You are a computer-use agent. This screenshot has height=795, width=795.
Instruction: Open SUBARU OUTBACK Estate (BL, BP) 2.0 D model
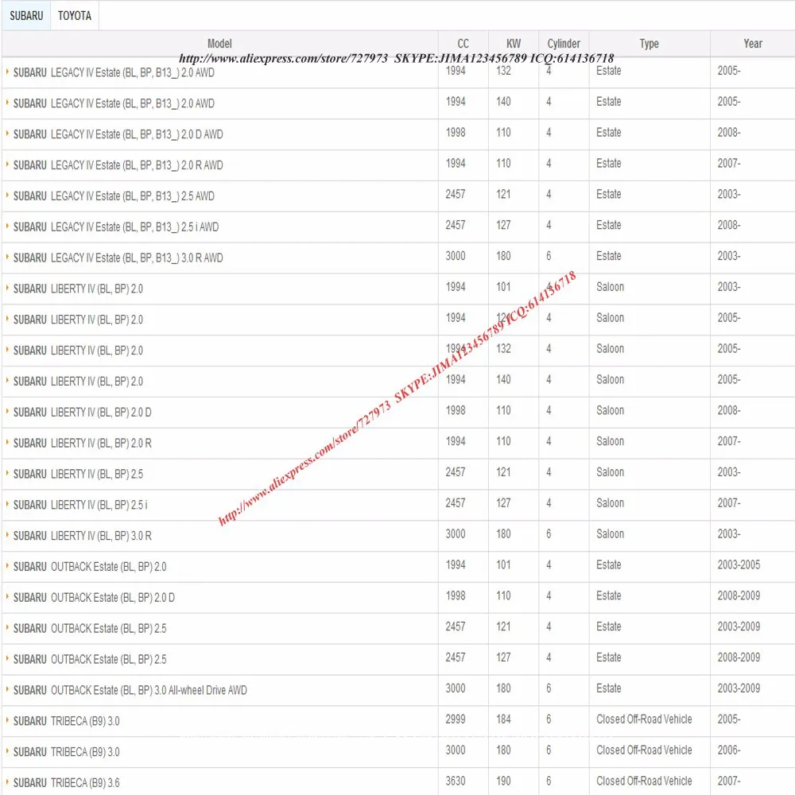coord(94,598)
